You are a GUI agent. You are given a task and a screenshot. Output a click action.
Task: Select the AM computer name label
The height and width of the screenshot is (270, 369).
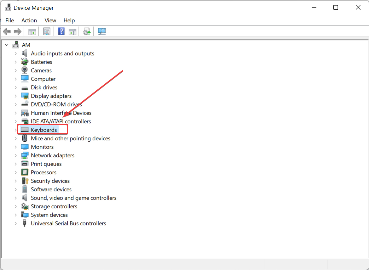pos(26,45)
